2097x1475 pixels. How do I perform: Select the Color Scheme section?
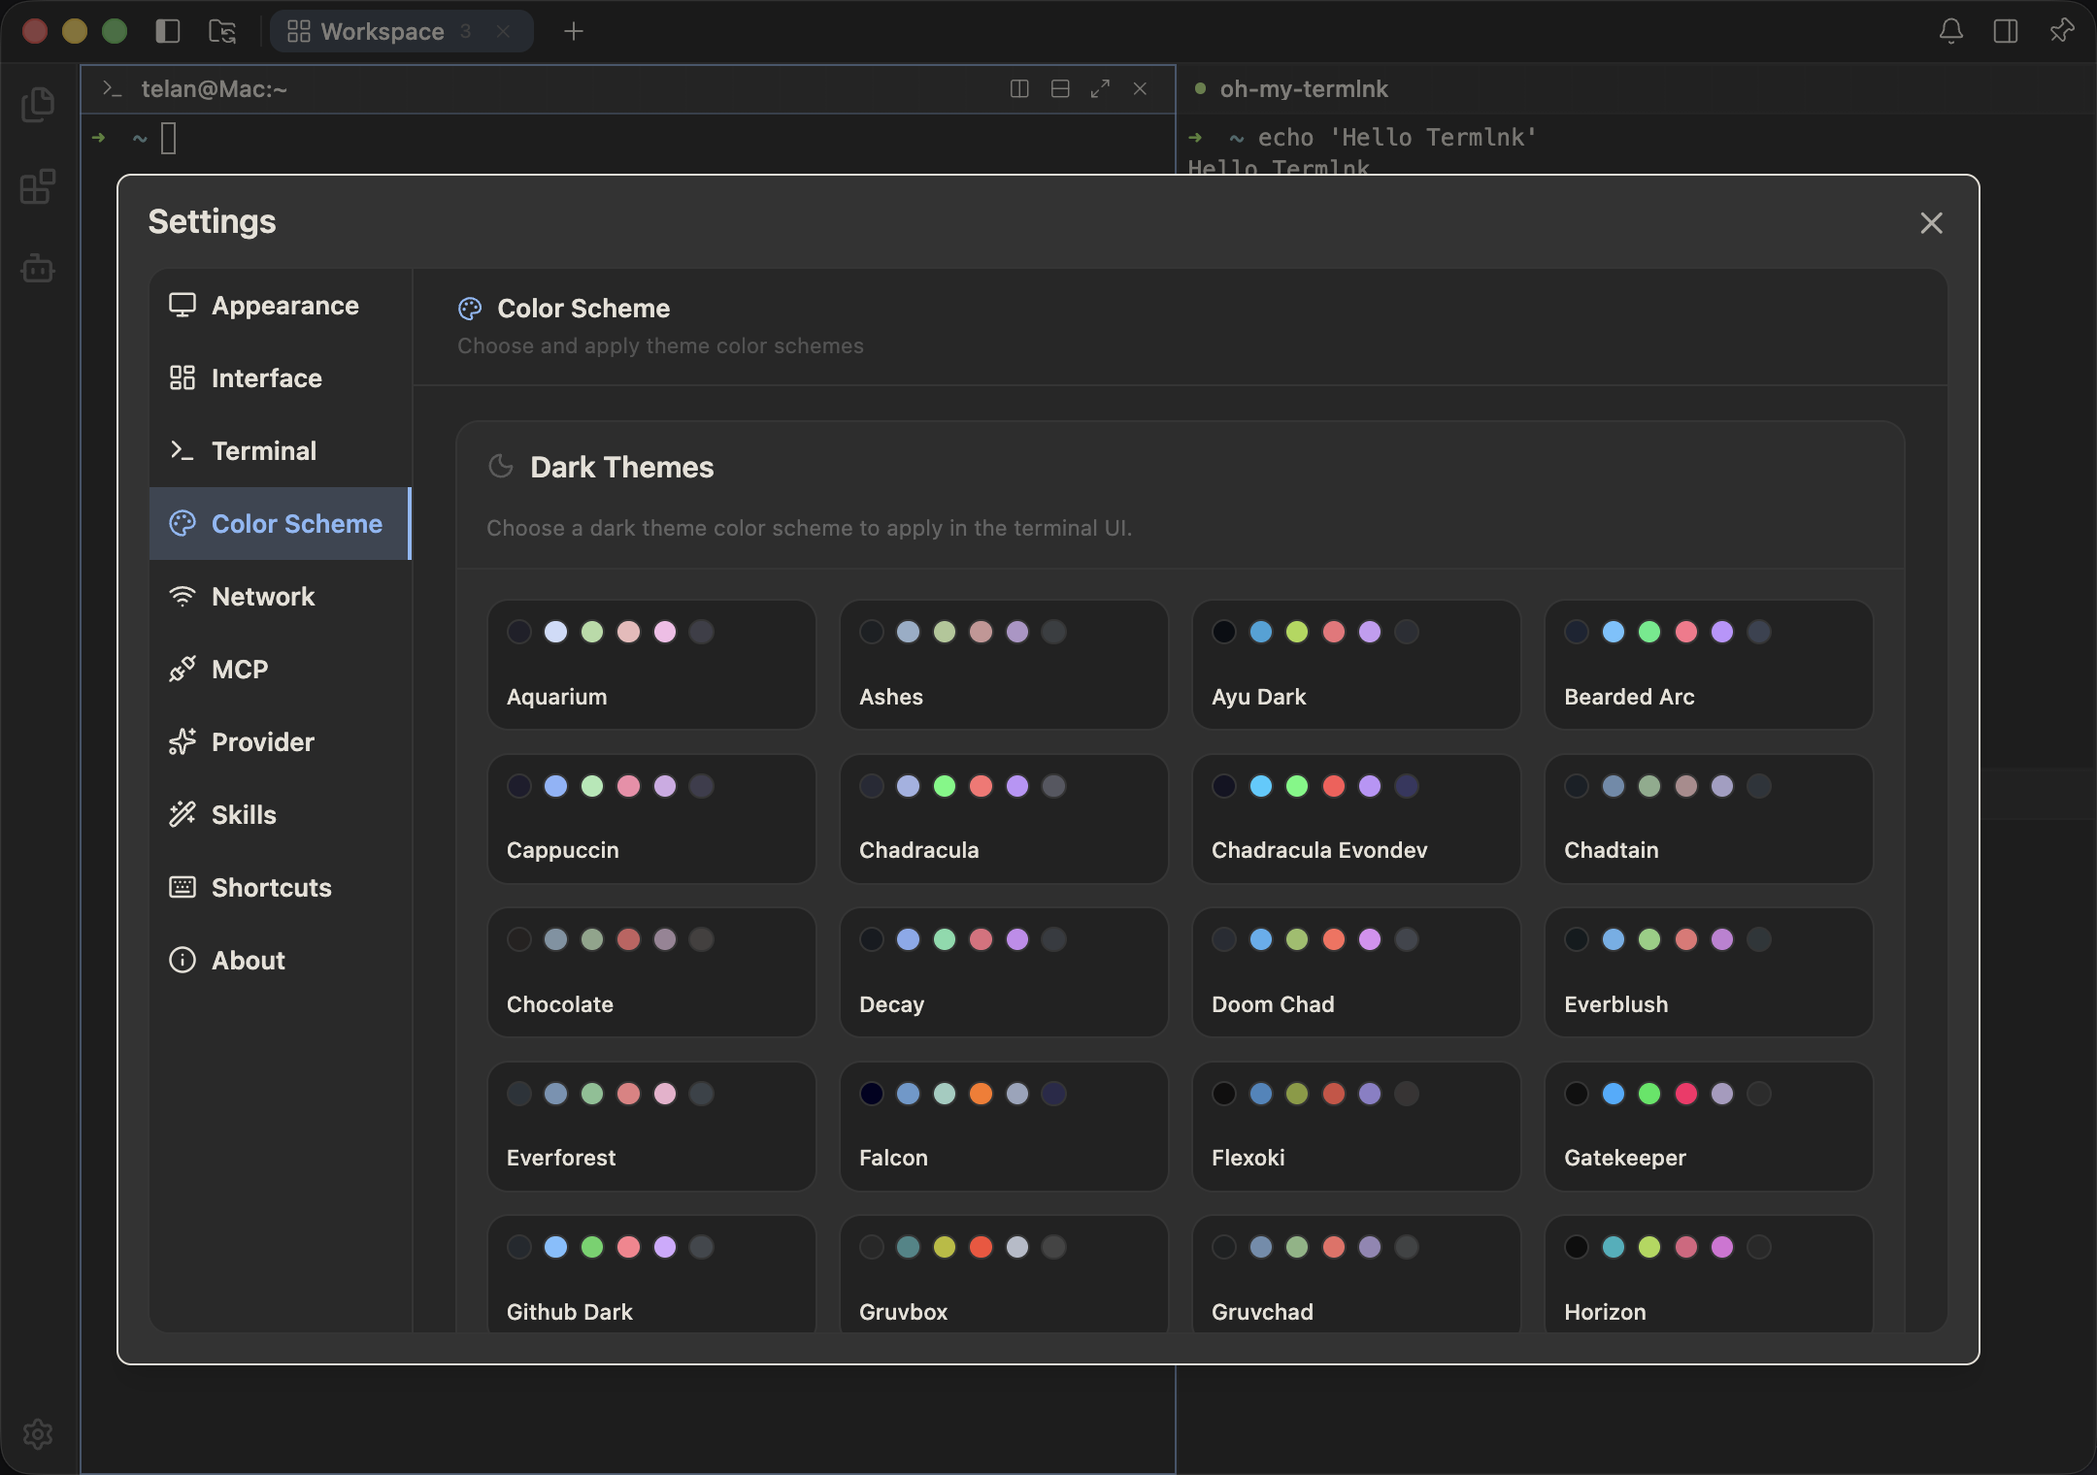point(281,524)
